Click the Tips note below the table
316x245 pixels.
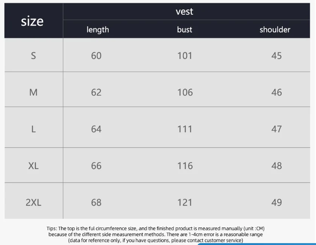155,234
